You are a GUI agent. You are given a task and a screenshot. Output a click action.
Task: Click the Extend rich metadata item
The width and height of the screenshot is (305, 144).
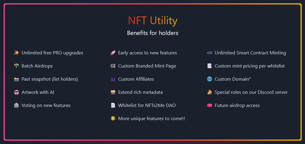pos(140,92)
